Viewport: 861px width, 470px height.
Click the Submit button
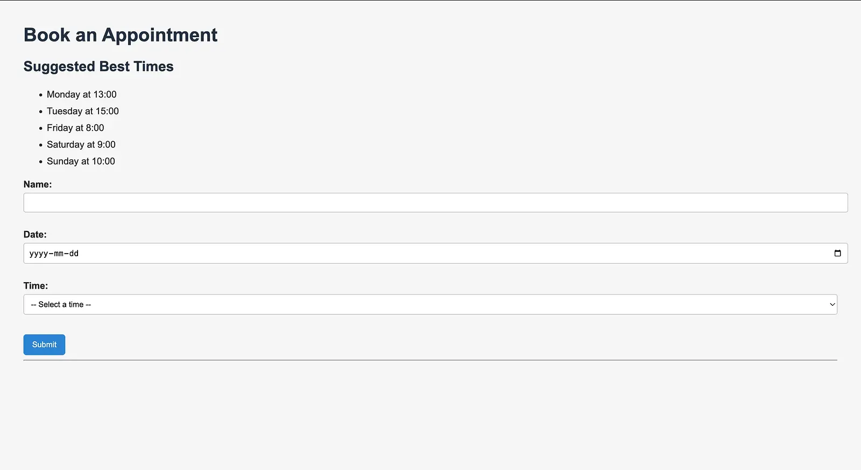point(44,345)
